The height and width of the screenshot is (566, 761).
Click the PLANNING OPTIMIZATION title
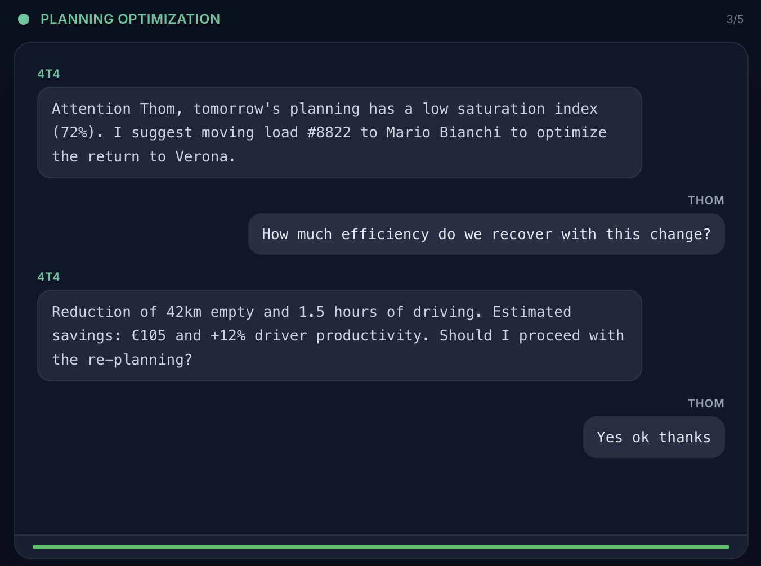coord(130,19)
